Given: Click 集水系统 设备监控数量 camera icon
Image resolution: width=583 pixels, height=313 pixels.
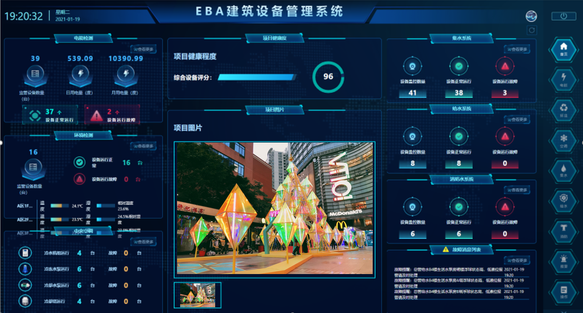Looking at the screenshot, I should (x=412, y=66).
